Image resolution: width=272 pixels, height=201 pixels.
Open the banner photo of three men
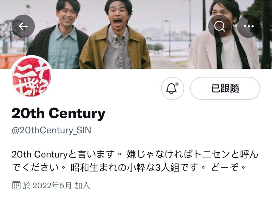136,34
